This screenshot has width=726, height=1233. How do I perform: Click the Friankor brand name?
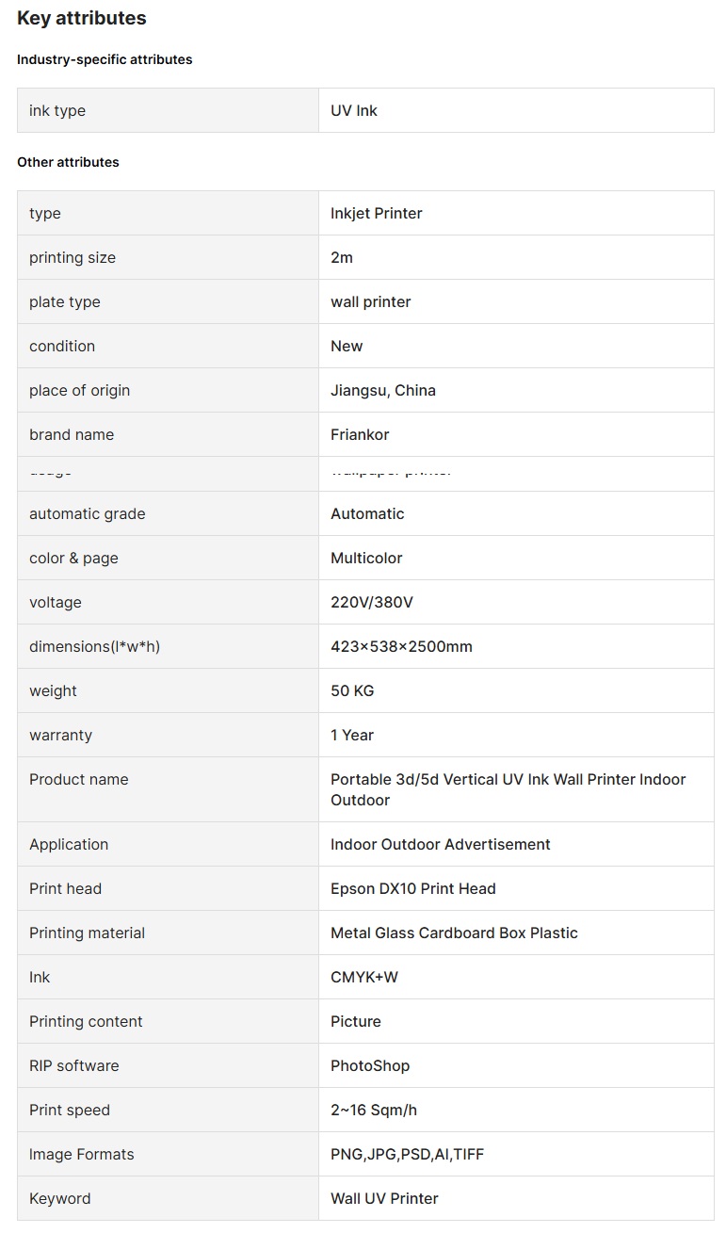360,434
